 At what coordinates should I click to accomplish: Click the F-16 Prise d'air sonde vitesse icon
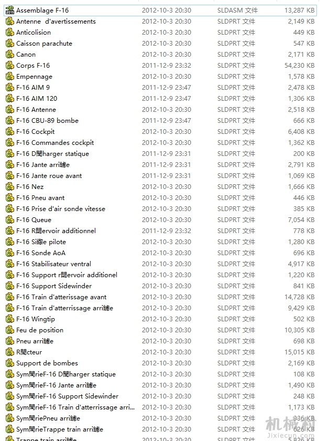tap(10, 209)
